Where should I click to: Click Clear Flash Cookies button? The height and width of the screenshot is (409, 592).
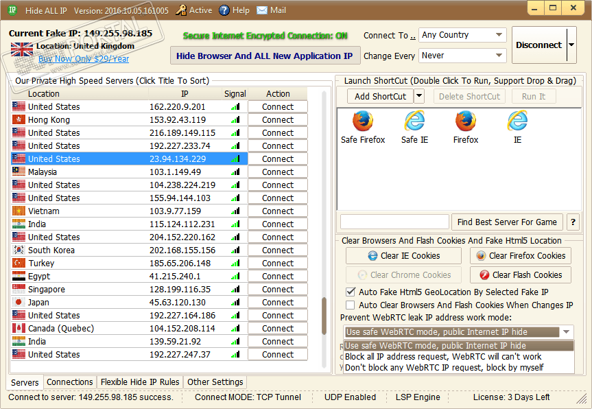[x=521, y=275]
